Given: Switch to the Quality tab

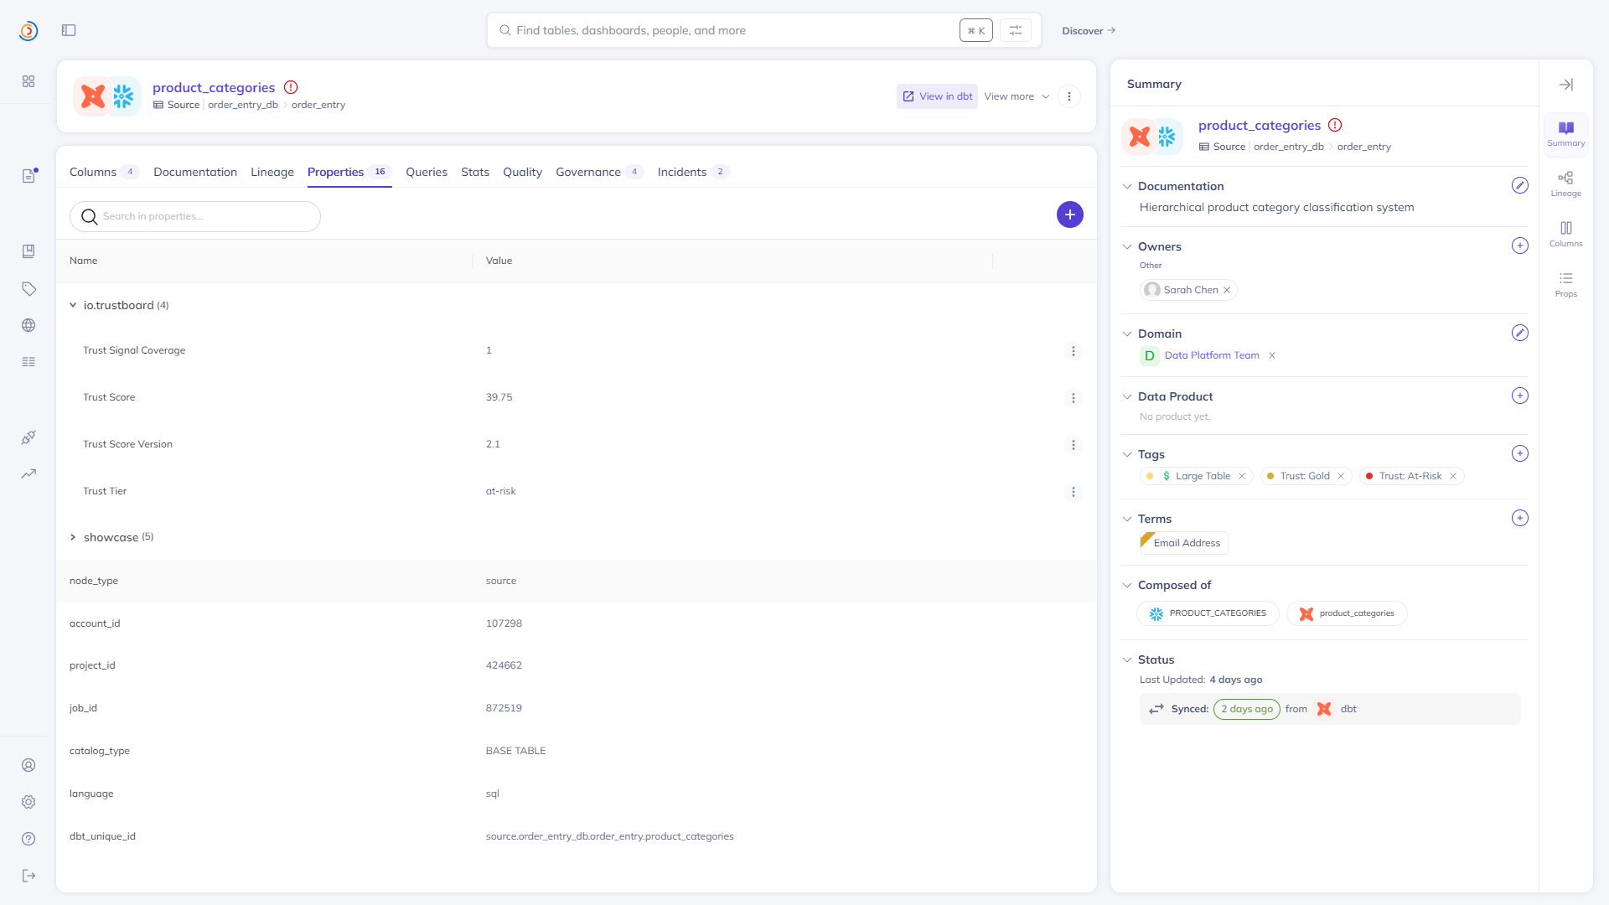Looking at the screenshot, I should [522, 172].
